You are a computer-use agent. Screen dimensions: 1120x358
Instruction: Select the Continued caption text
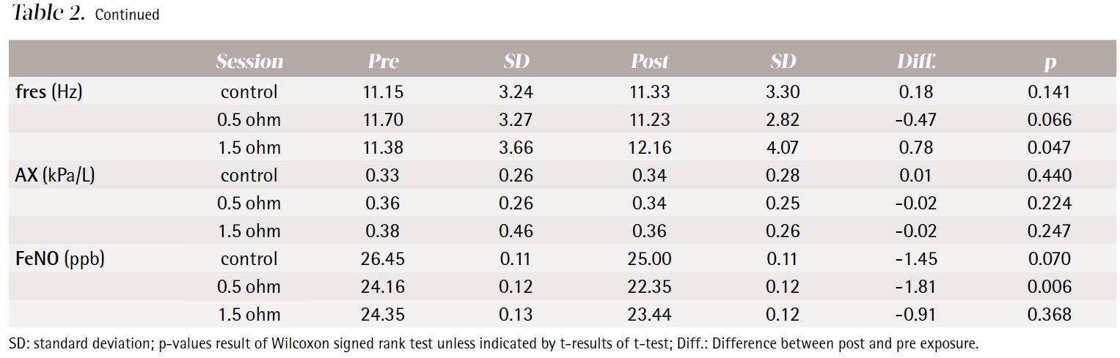[x=127, y=15]
